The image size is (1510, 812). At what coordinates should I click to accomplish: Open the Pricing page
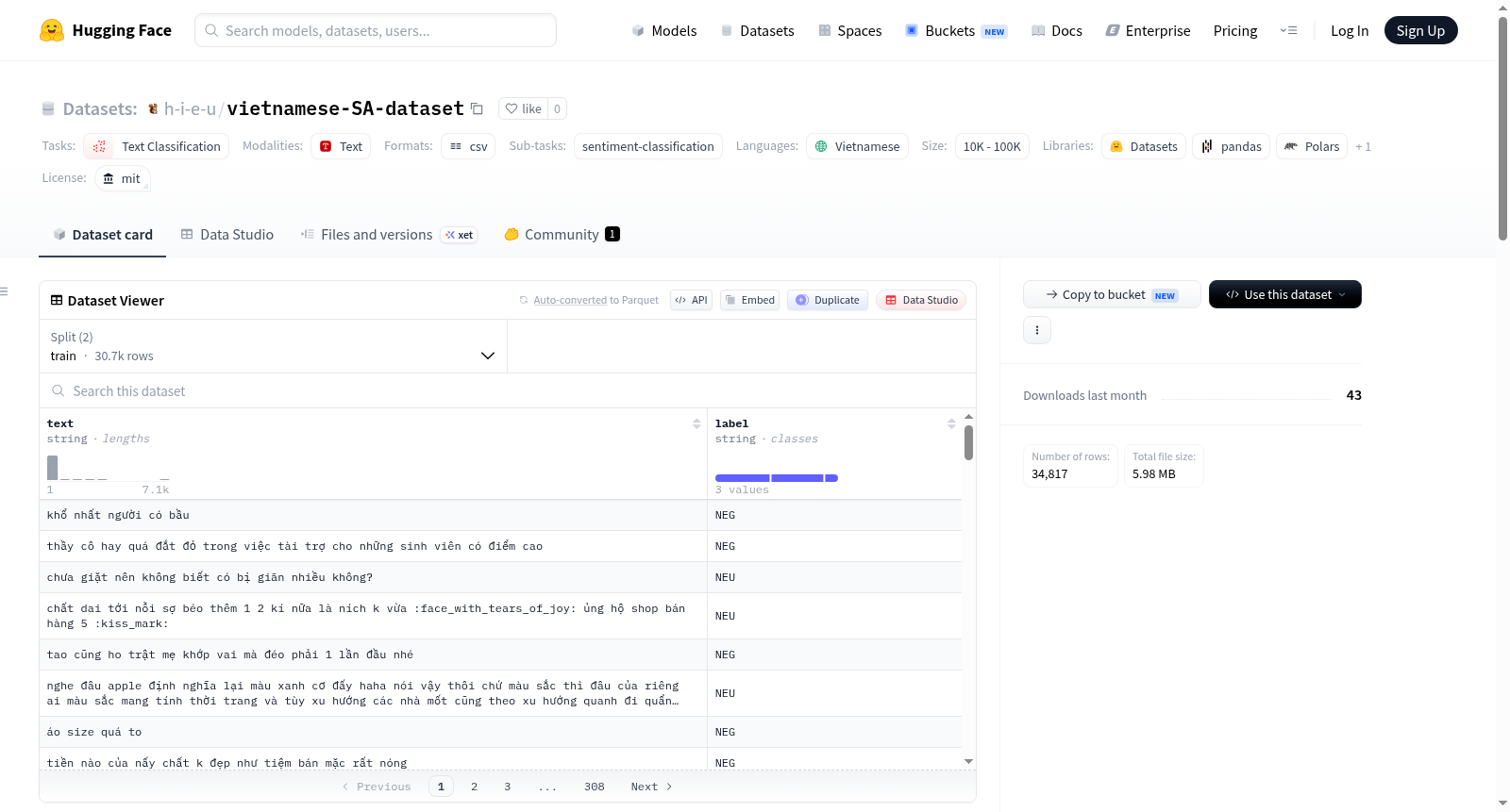point(1235,30)
